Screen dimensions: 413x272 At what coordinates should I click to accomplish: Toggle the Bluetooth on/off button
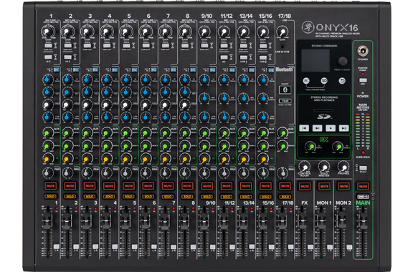pos(285,89)
